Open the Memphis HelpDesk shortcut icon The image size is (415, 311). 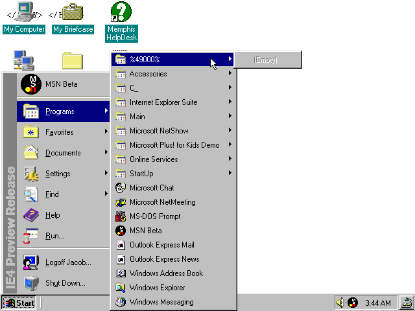pyautogui.click(x=121, y=12)
